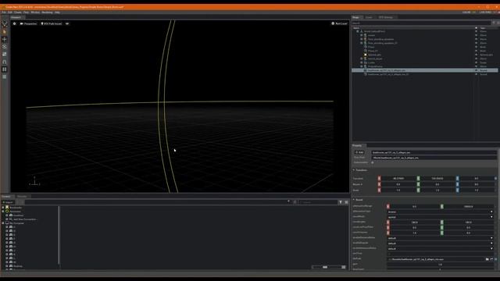Toggle visibility eye of World prim
The image size is (500, 281).
pos(477,31)
